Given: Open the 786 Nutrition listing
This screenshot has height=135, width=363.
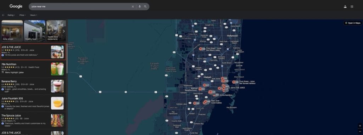Looking at the screenshot, I should (x=33, y=69).
